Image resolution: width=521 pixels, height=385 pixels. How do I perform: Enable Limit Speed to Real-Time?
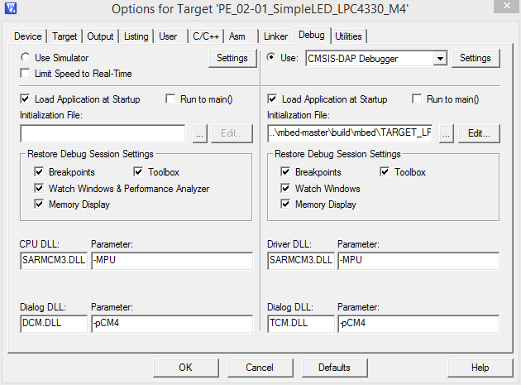click(x=26, y=74)
